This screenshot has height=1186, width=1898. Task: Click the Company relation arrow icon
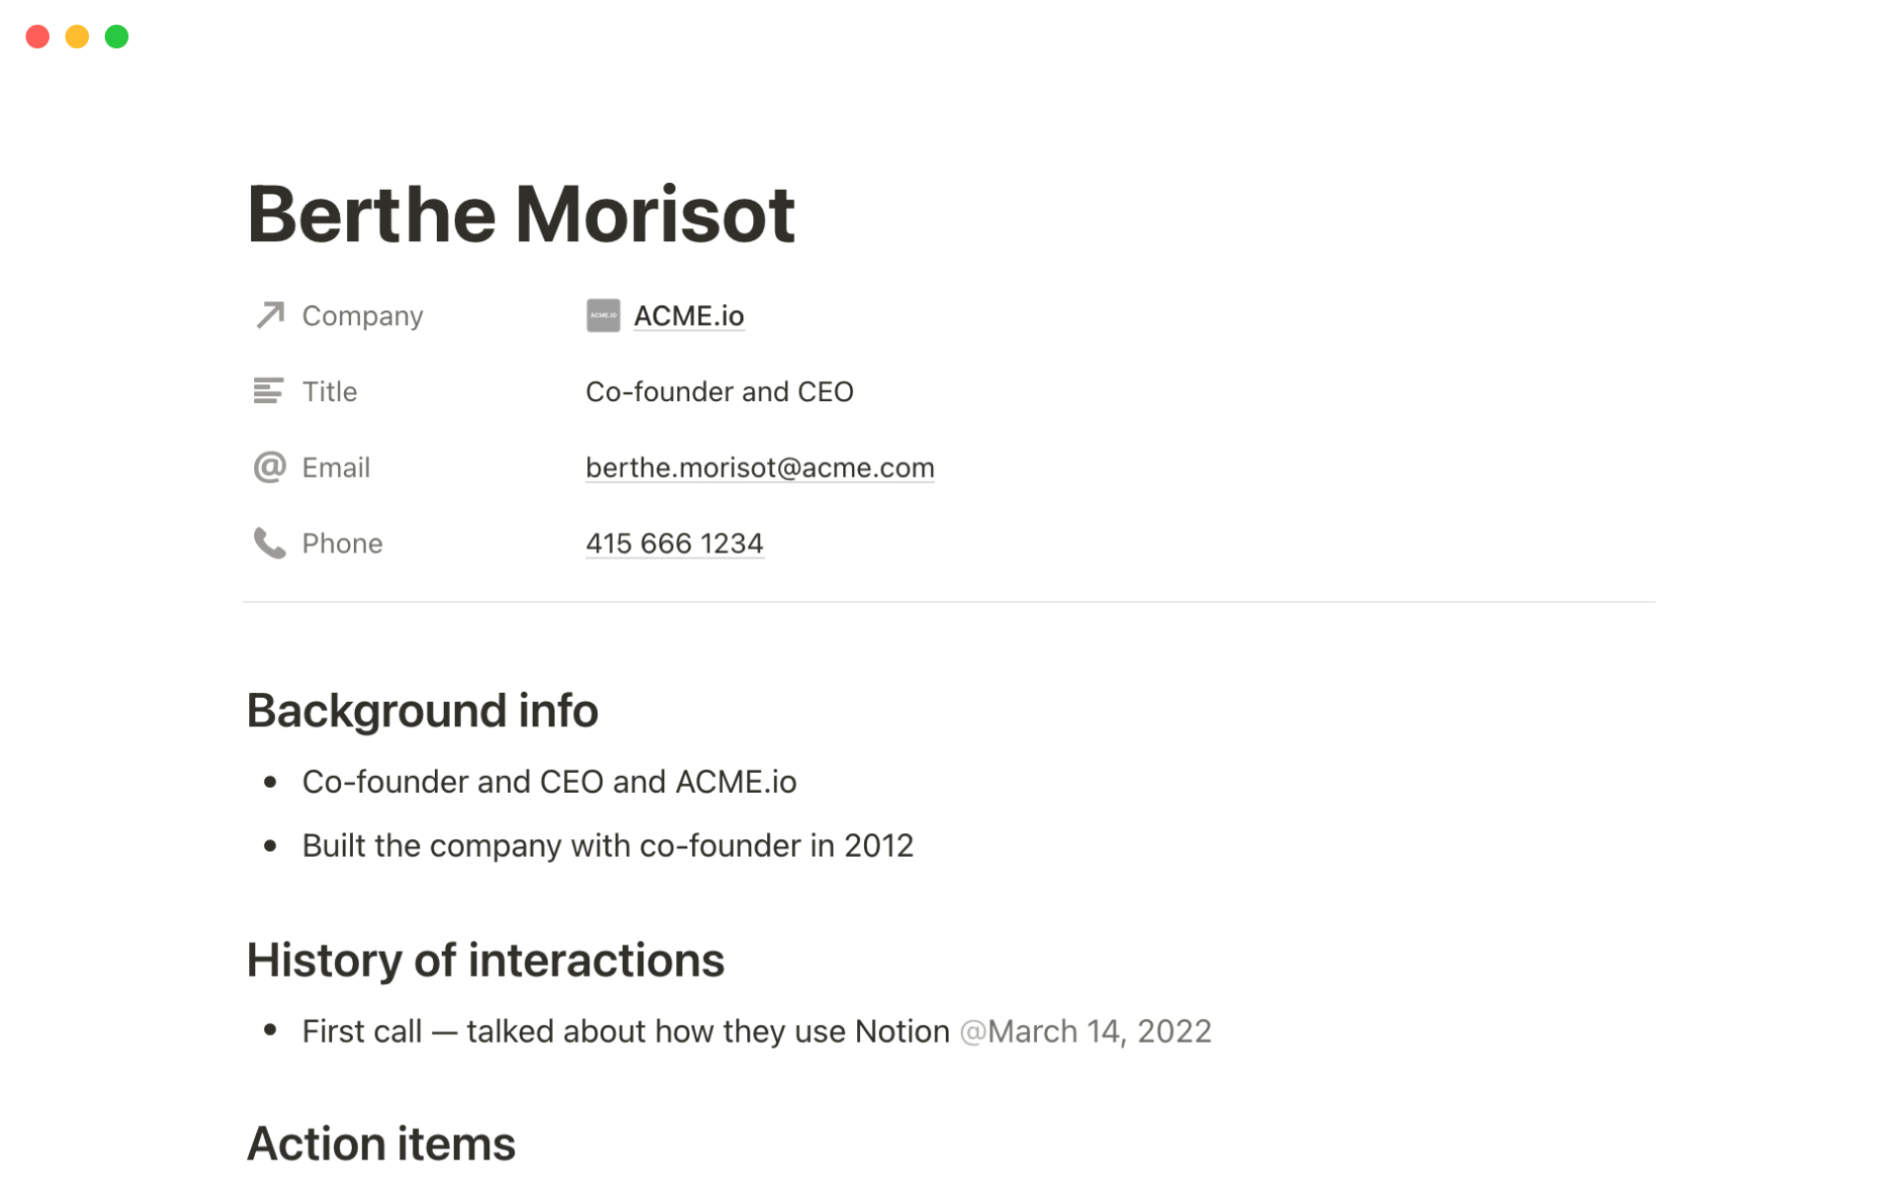[270, 315]
